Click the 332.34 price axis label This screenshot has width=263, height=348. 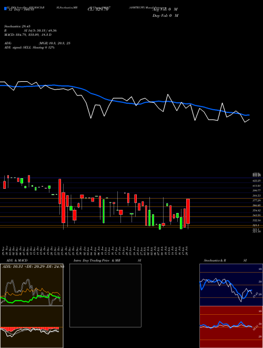(257, 220)
